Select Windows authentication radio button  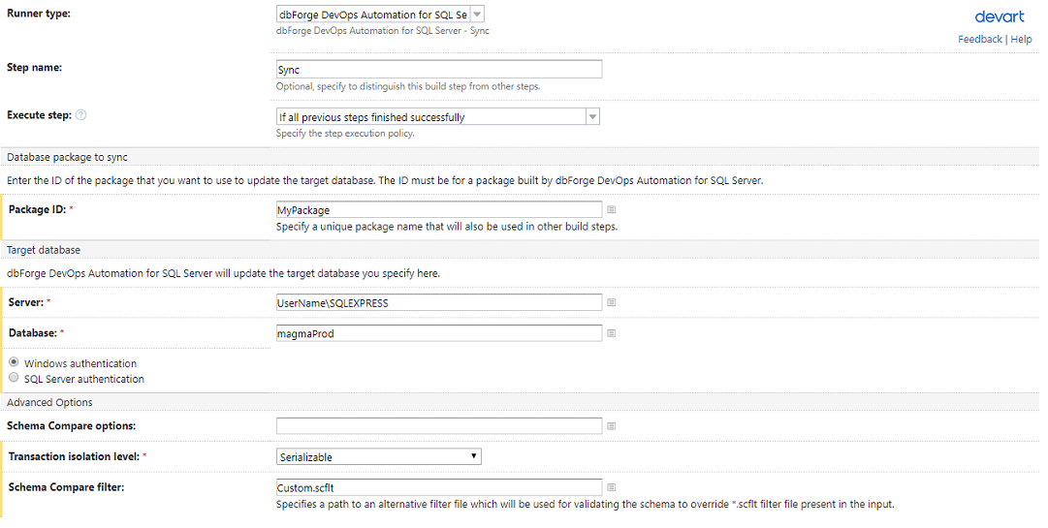tap(14, 361)
